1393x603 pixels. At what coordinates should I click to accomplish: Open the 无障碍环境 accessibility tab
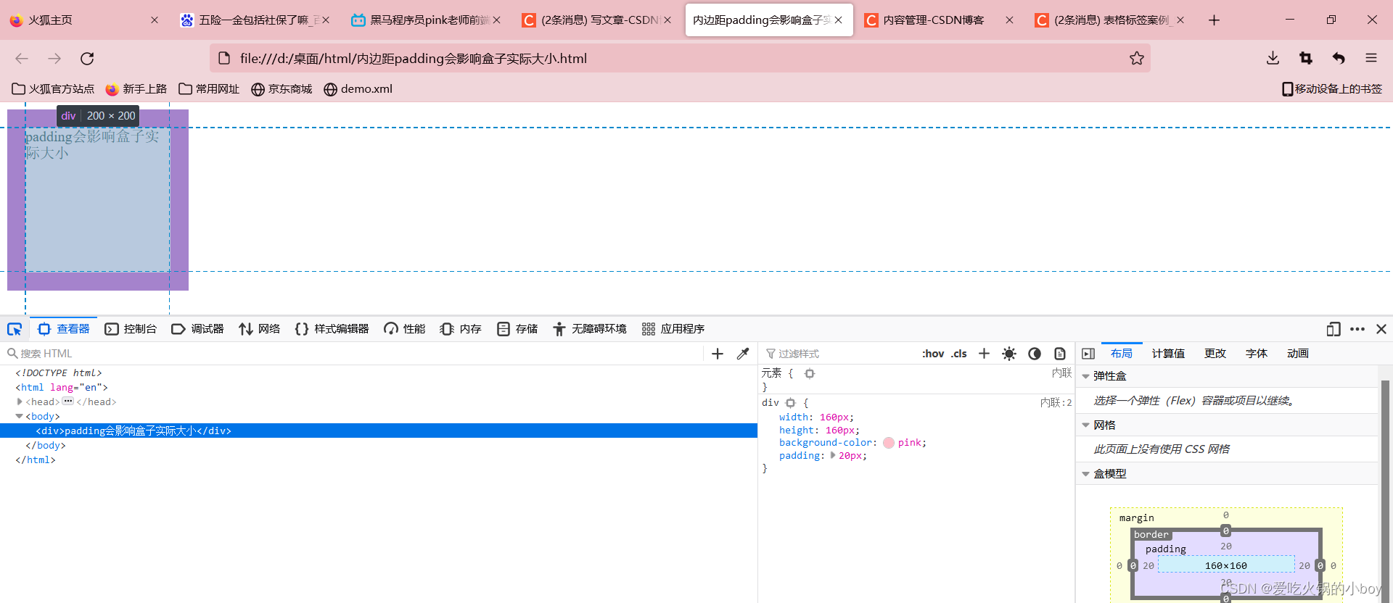click(x=589, y=329)
